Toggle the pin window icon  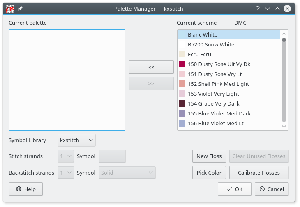tap(20, 9)
